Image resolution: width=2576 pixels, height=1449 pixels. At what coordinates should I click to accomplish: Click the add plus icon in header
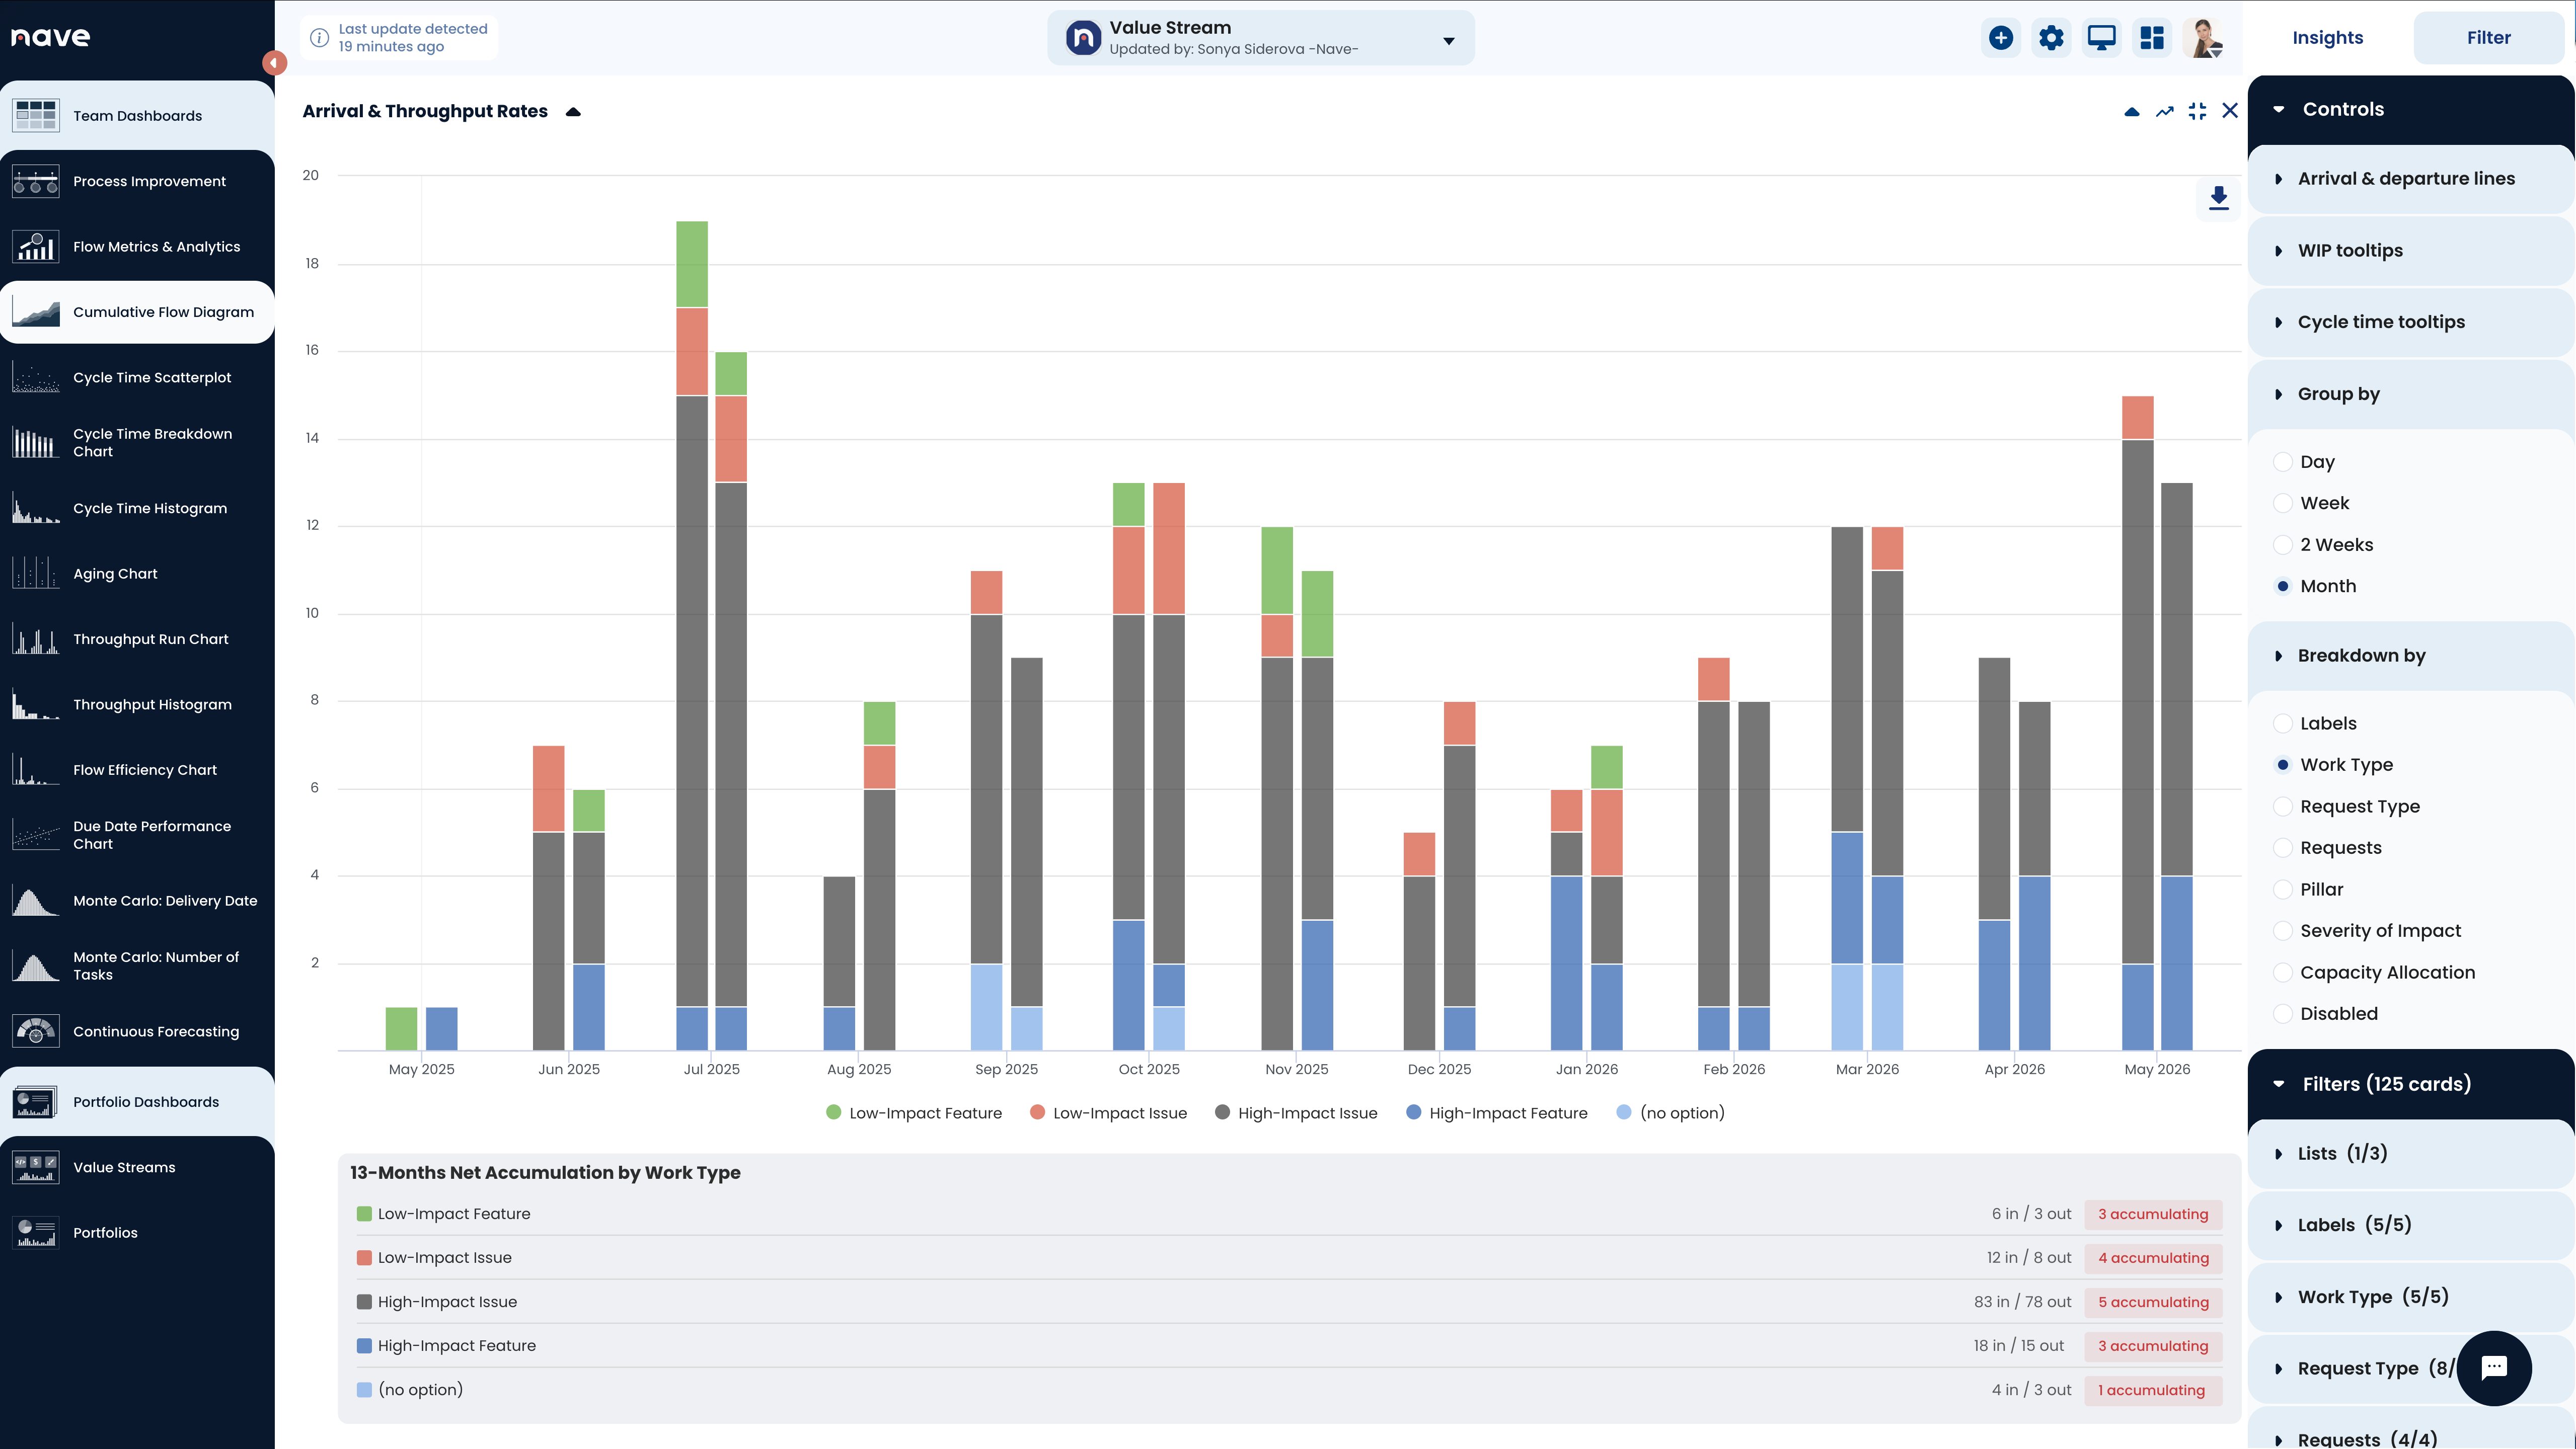(x=2001, y=38)
